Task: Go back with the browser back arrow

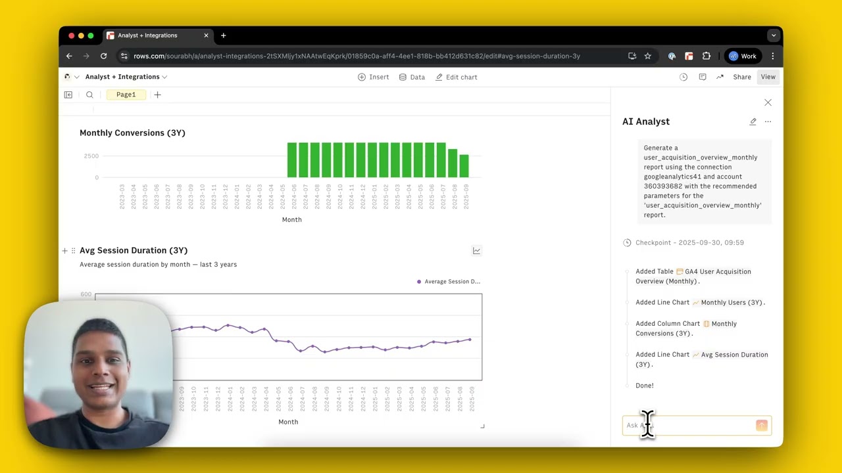Action: click(69, 56)
